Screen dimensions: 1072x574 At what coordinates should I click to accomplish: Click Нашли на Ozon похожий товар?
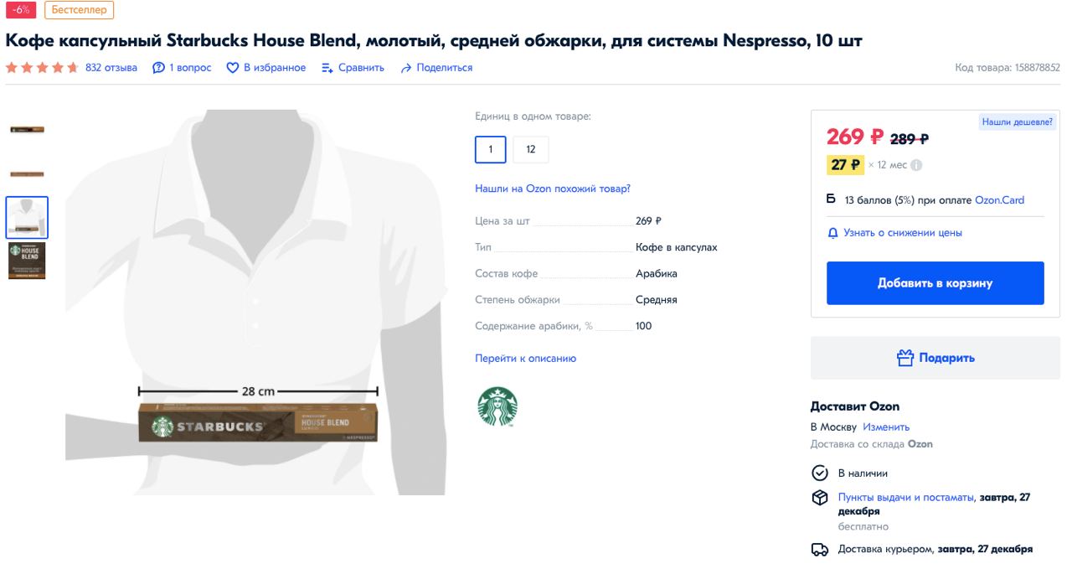[553, 189]
